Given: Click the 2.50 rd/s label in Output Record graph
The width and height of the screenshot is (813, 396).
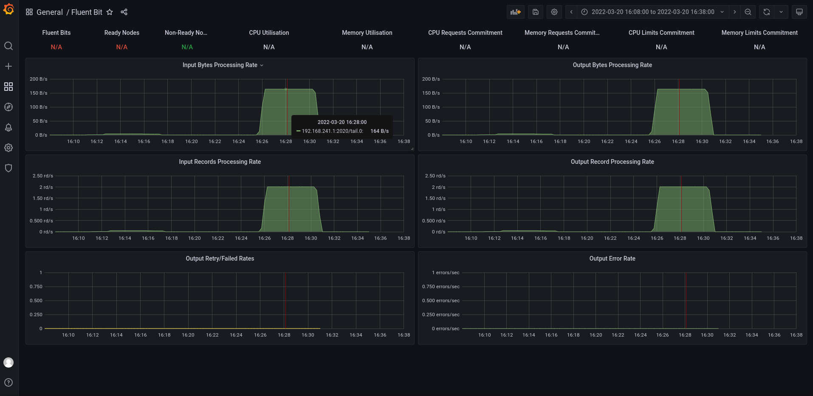Looking at the screenshot, I should pyautogui.click(x=435, y=176).
